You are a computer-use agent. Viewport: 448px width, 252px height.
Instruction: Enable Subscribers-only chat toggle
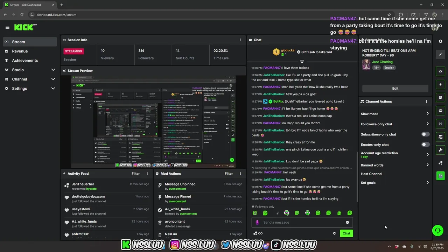(426, 134)
